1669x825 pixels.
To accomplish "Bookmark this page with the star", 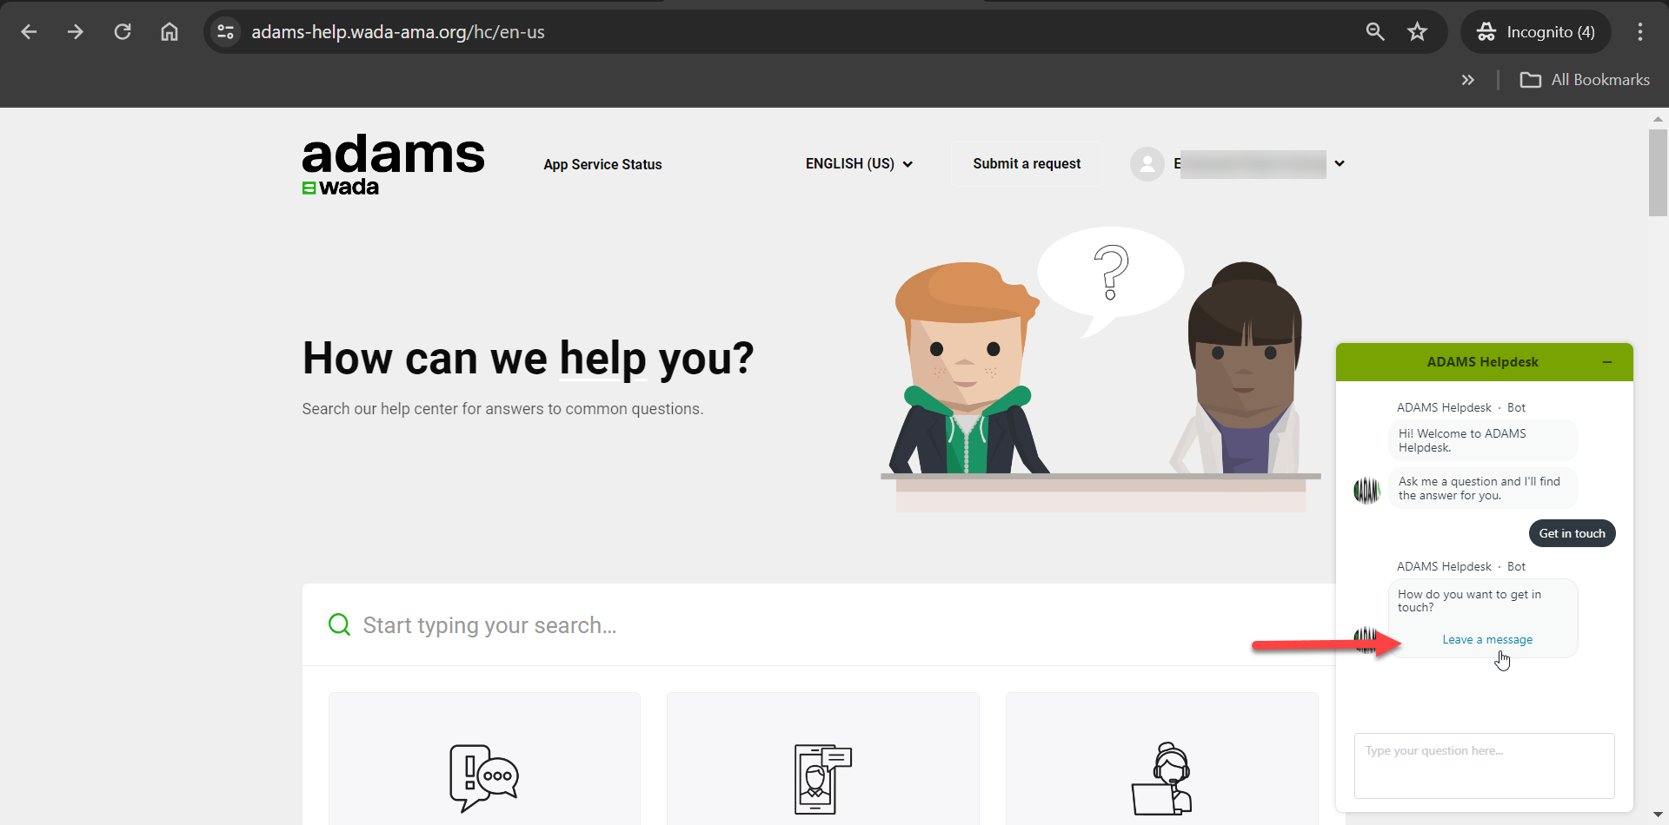I will point(1418,32).
